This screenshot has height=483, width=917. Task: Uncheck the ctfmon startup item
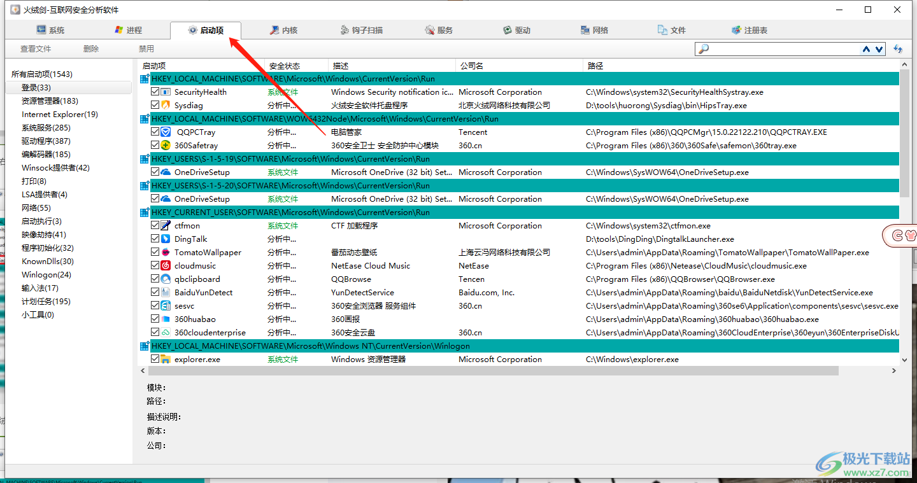155,226
